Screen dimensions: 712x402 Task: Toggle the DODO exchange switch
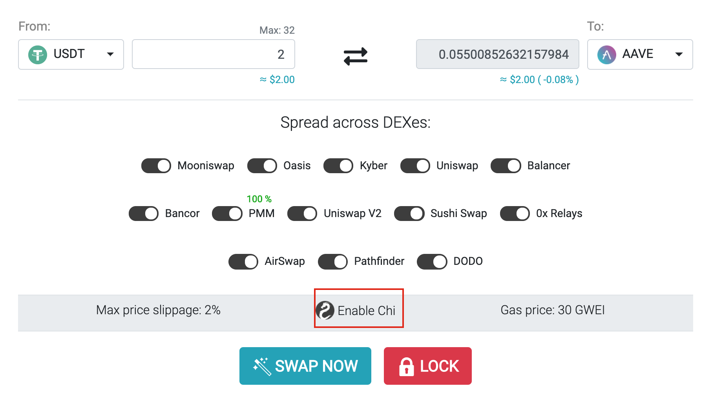coord(432,261)
